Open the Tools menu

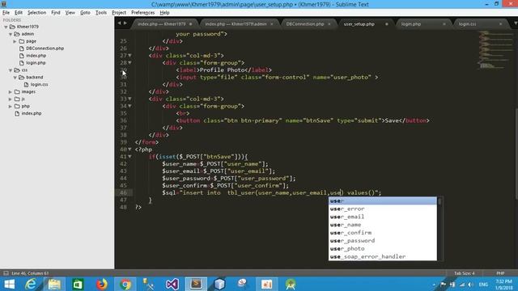point(101,13)
